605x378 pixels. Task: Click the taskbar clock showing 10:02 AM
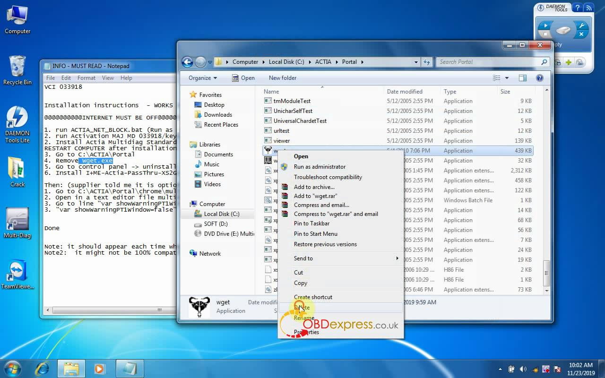(x=580, y=369)
